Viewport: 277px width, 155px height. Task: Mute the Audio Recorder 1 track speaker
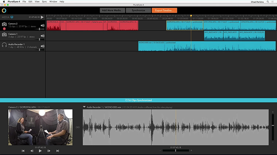(42, 46)
